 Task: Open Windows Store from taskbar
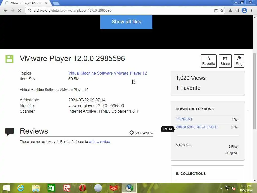(51, 188)
